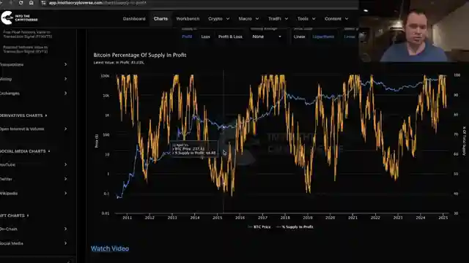Viewport: 469px width, 263px height.
Task: Toggle % Supply In Profit legend series
Action: tap(295, 227)
